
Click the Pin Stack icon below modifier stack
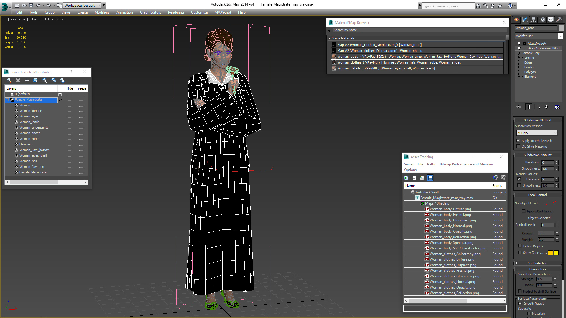[x=519, y=107]
